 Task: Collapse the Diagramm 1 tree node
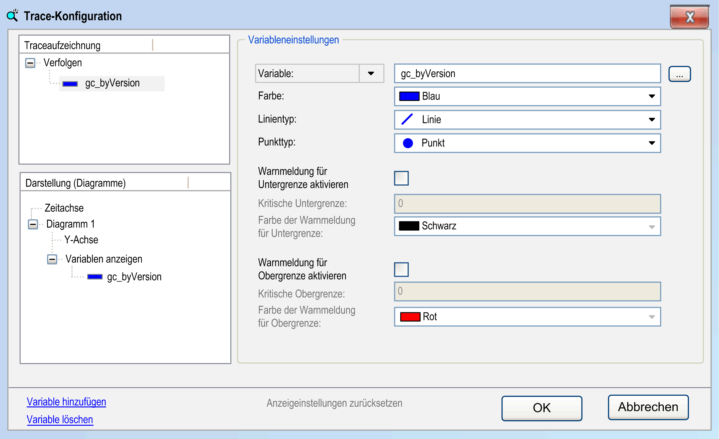pyautogui.click(x=33, y=224)
